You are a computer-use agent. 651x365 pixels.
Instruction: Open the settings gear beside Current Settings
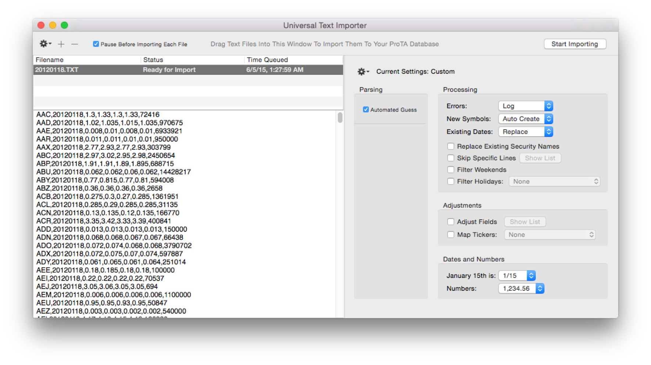(x=362, y=72)
